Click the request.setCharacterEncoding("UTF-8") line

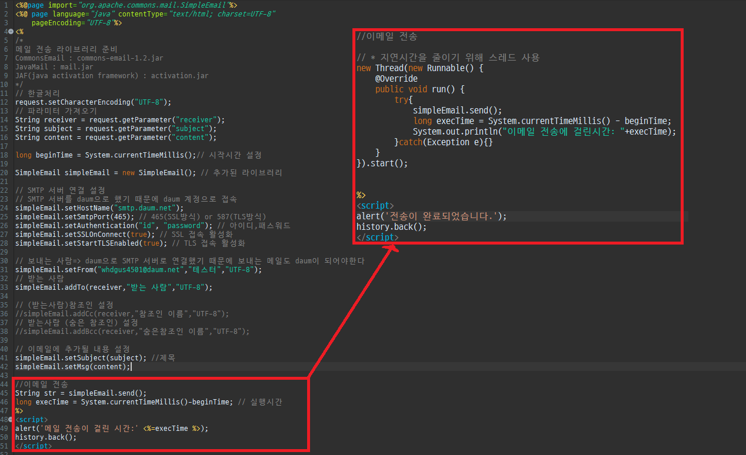(x=93, y=102)
